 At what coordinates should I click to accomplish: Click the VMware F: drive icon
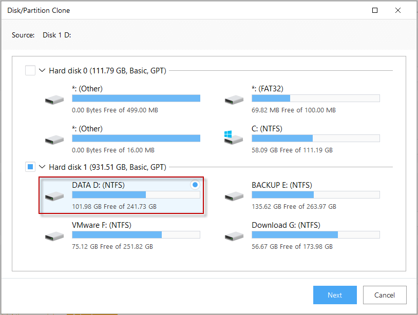click(x=54, y=236)
